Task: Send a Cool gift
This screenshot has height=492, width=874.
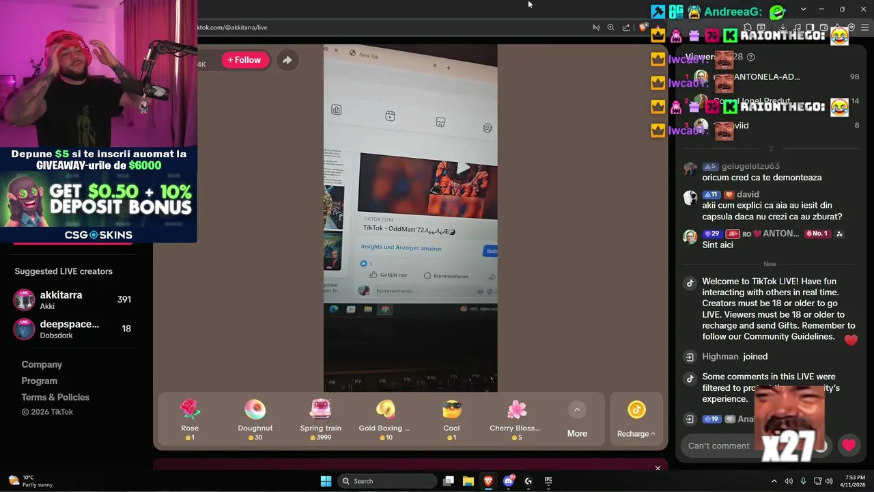Action: 451,420
